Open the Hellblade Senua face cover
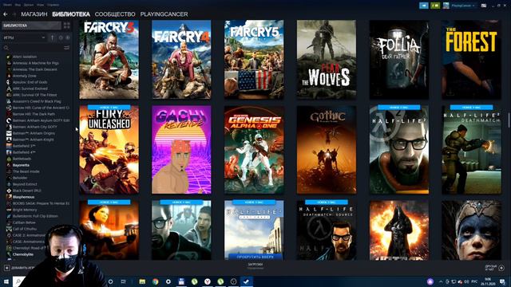Screen dimensions: 511x287 tap(471, 230)
